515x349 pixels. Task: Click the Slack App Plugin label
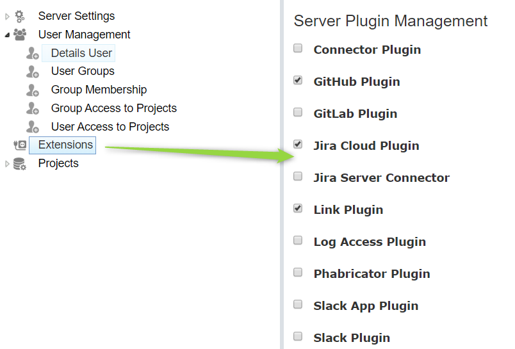366,305
